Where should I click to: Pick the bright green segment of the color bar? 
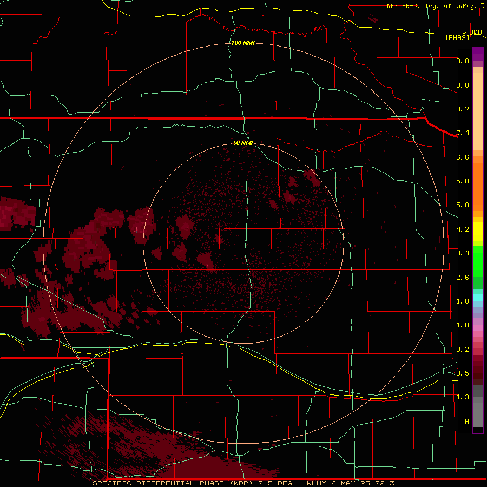point(478,261)
